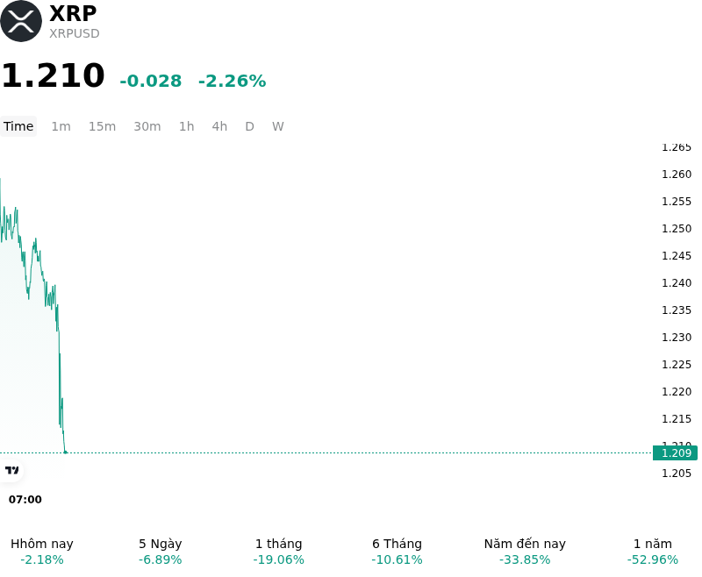
Task: Select the 6 Tháng range
Action: pos(398,551)
